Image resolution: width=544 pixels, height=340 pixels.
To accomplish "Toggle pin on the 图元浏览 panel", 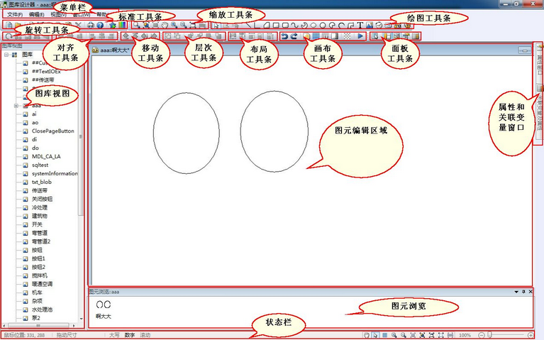I will coord(523,292).
